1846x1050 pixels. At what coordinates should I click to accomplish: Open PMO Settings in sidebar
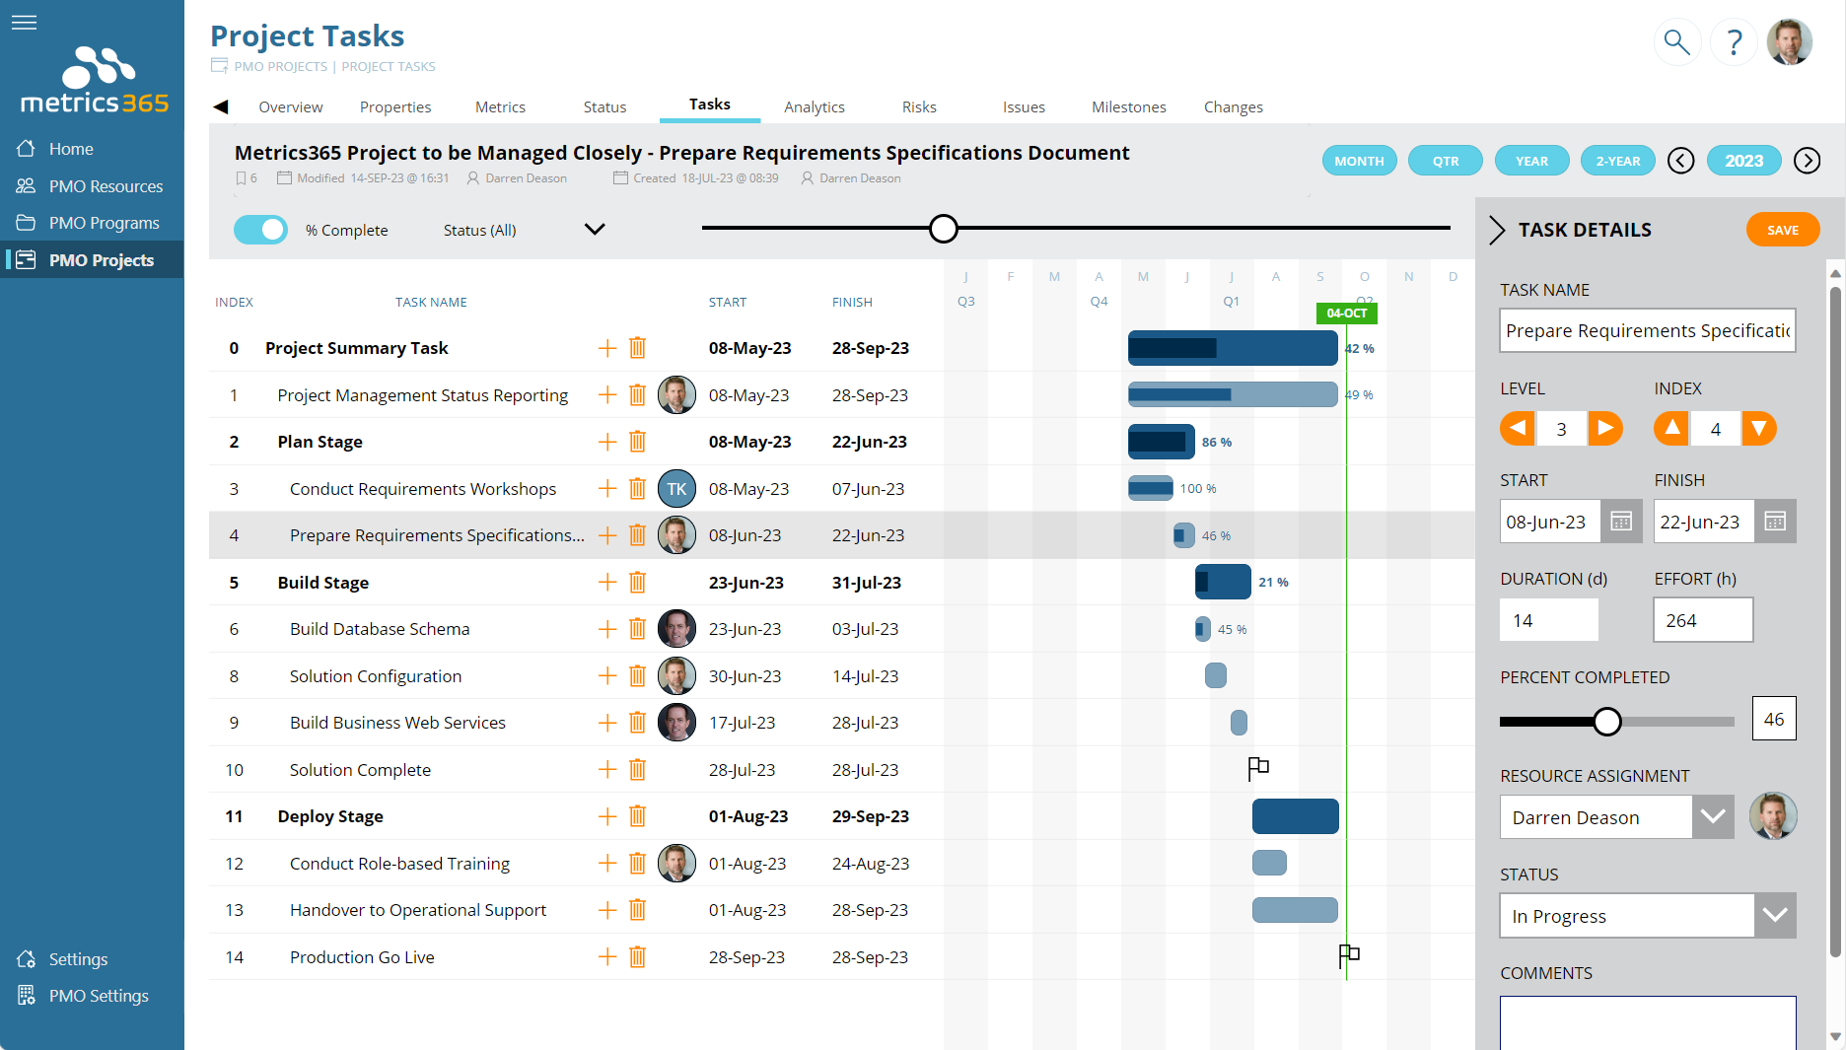(x=99, y=996)
